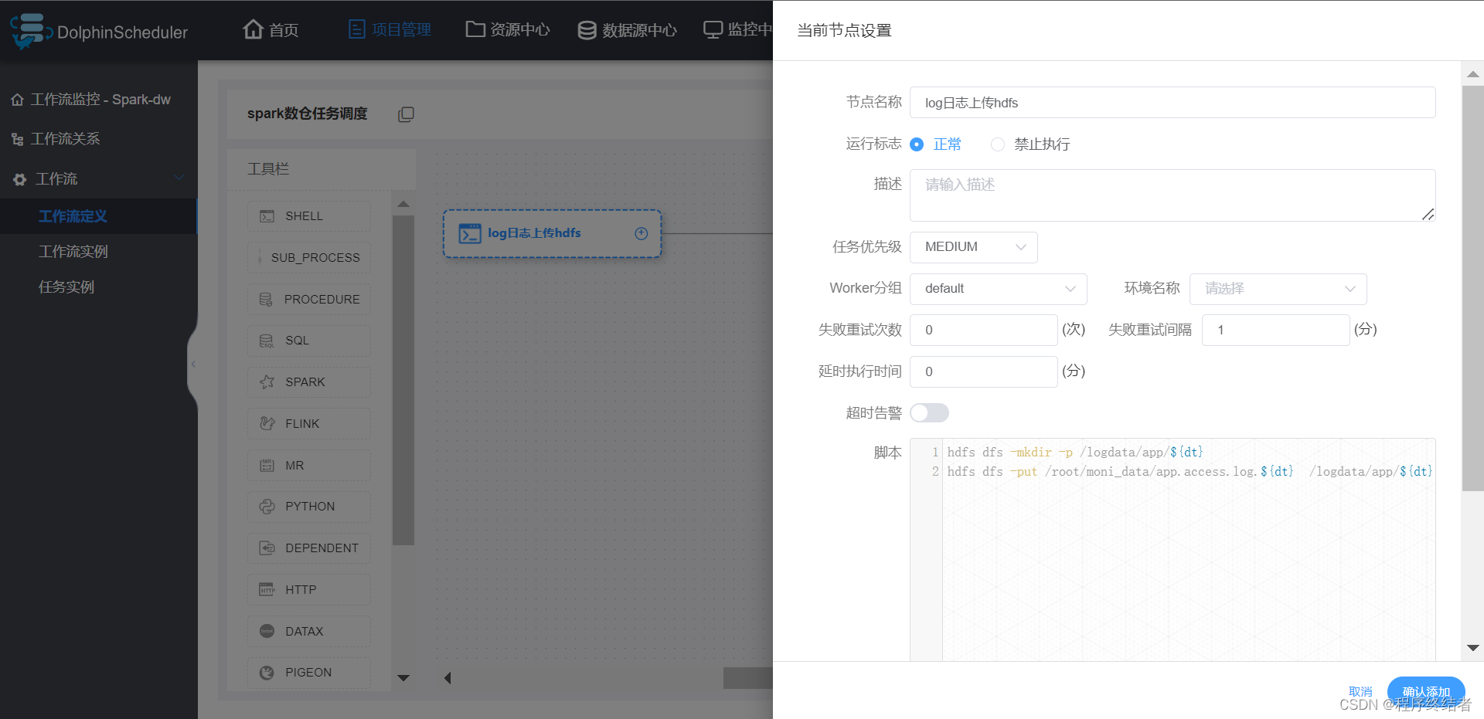This screenshot has height=719, width=1484.
Task: Select the SQL task icon
Action: [267, 341]
